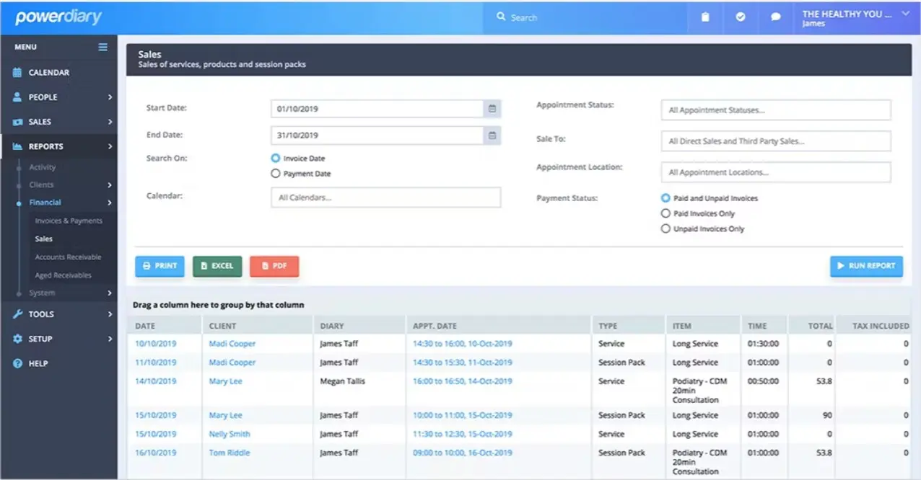Image resolution: width=921 pixels, height=480 pixels.
Task: Select Unpaid Invoices Only option
Action: click(665, 228)
